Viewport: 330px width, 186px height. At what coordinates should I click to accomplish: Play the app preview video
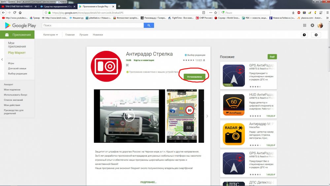tap(129, 116)
